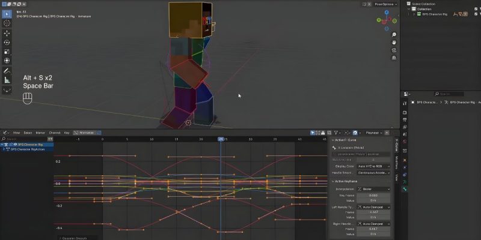Collapse the Active Keyframe panel

tap(334, 181)
